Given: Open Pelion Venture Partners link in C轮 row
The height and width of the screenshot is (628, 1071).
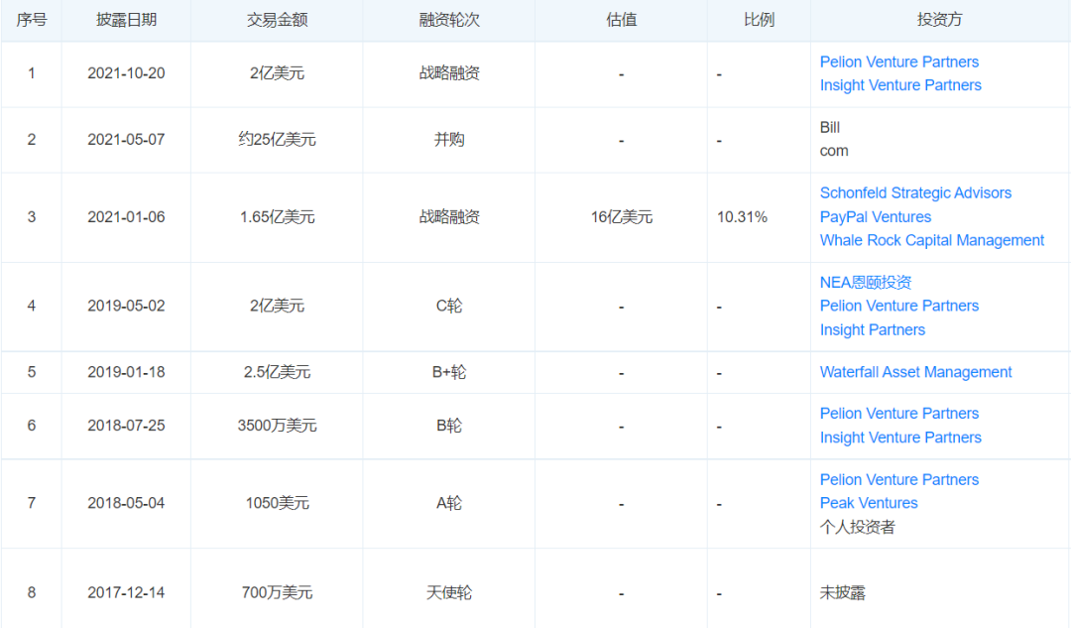Looking at the screenshot, I should coord(898,307).
